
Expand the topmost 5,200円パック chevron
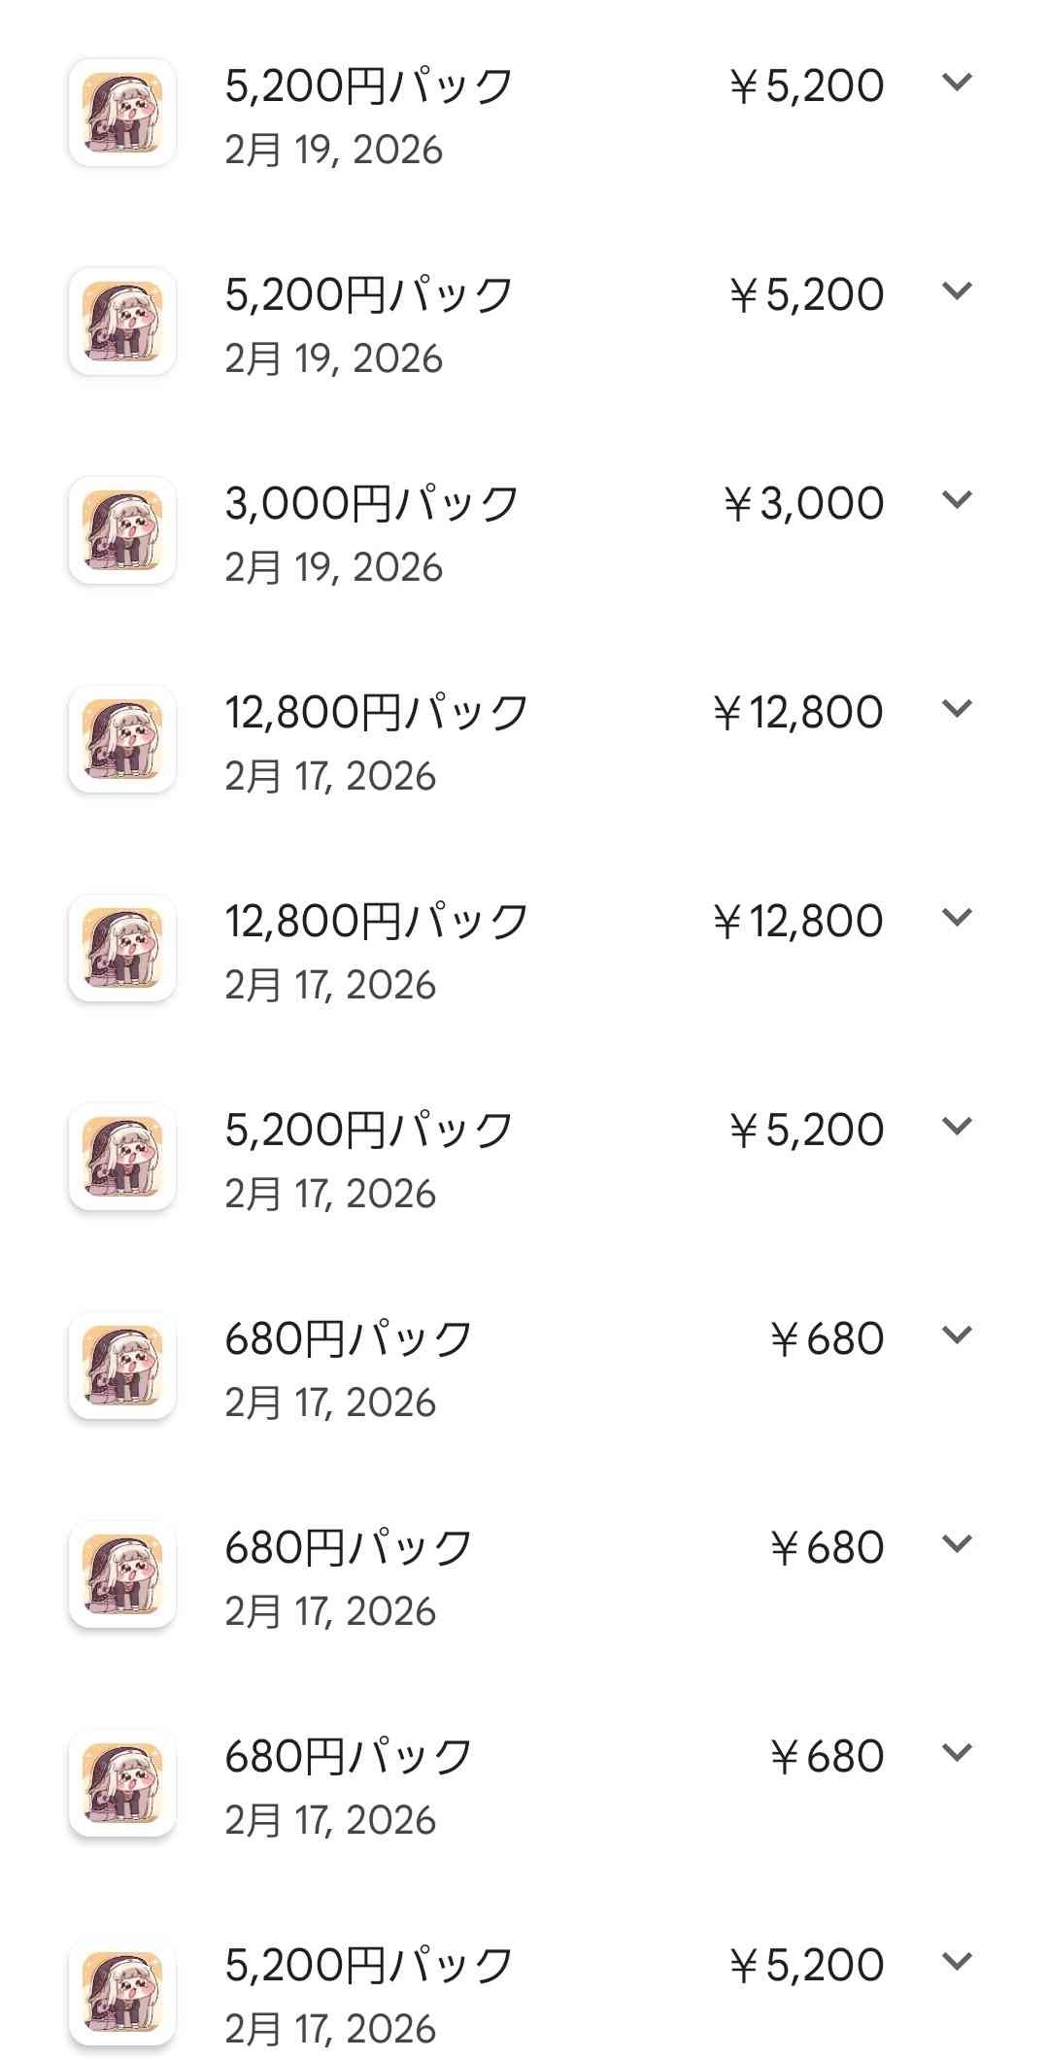coord(957,83)
